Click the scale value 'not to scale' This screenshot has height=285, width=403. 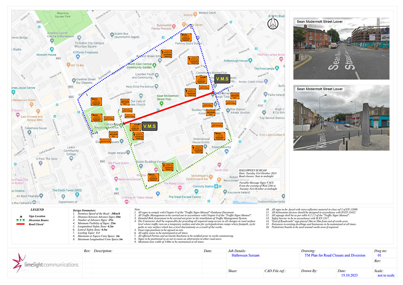[x=386, y=276]
